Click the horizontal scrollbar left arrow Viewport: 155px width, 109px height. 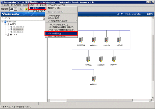[49, 100]
